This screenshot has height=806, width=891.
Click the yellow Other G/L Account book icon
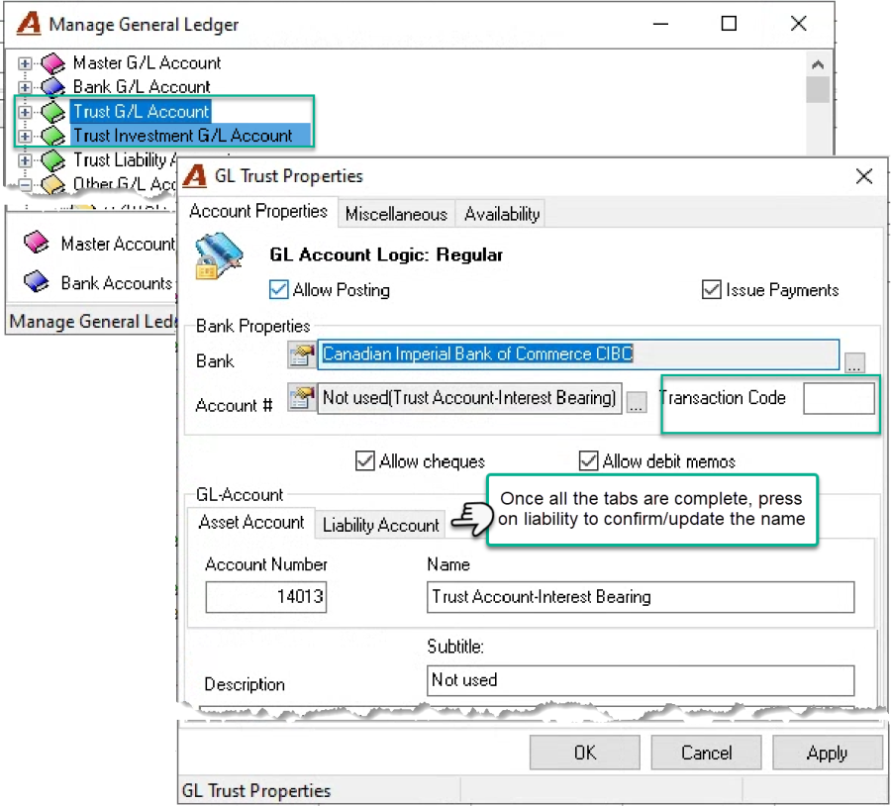52,184
